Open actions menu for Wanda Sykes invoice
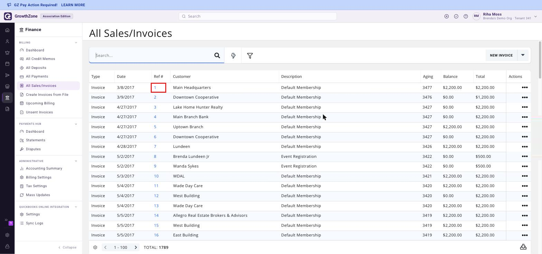Screen dimensions: 542x254 coord(524,166)
